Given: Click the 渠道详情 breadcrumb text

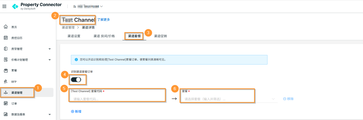Looking at the screenshot, I should 88,27.
